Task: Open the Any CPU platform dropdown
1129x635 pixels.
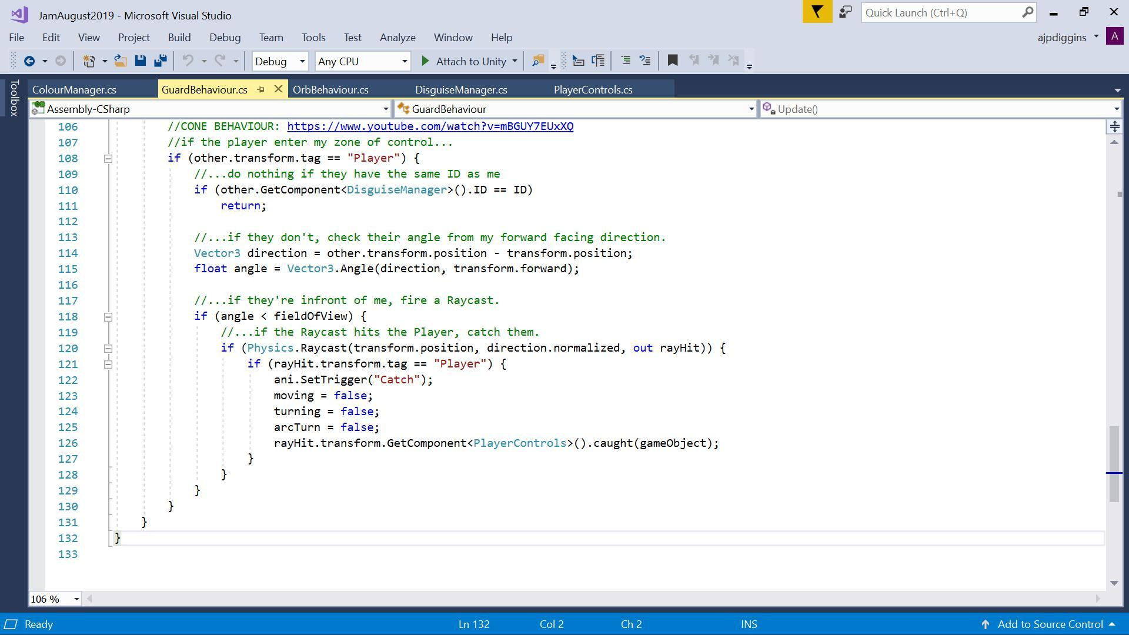Action: point(362,61)
